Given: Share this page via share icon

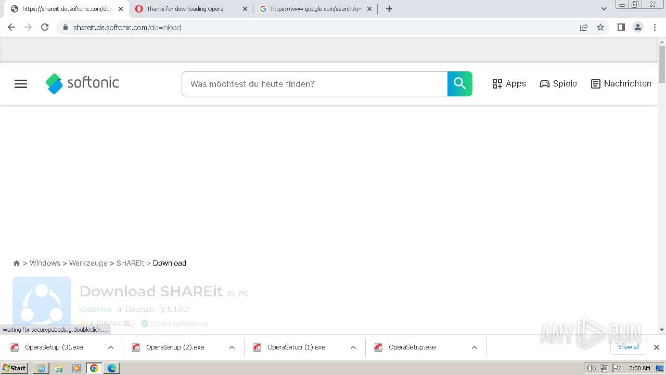Looking at the screenshot, I should 584,27.
